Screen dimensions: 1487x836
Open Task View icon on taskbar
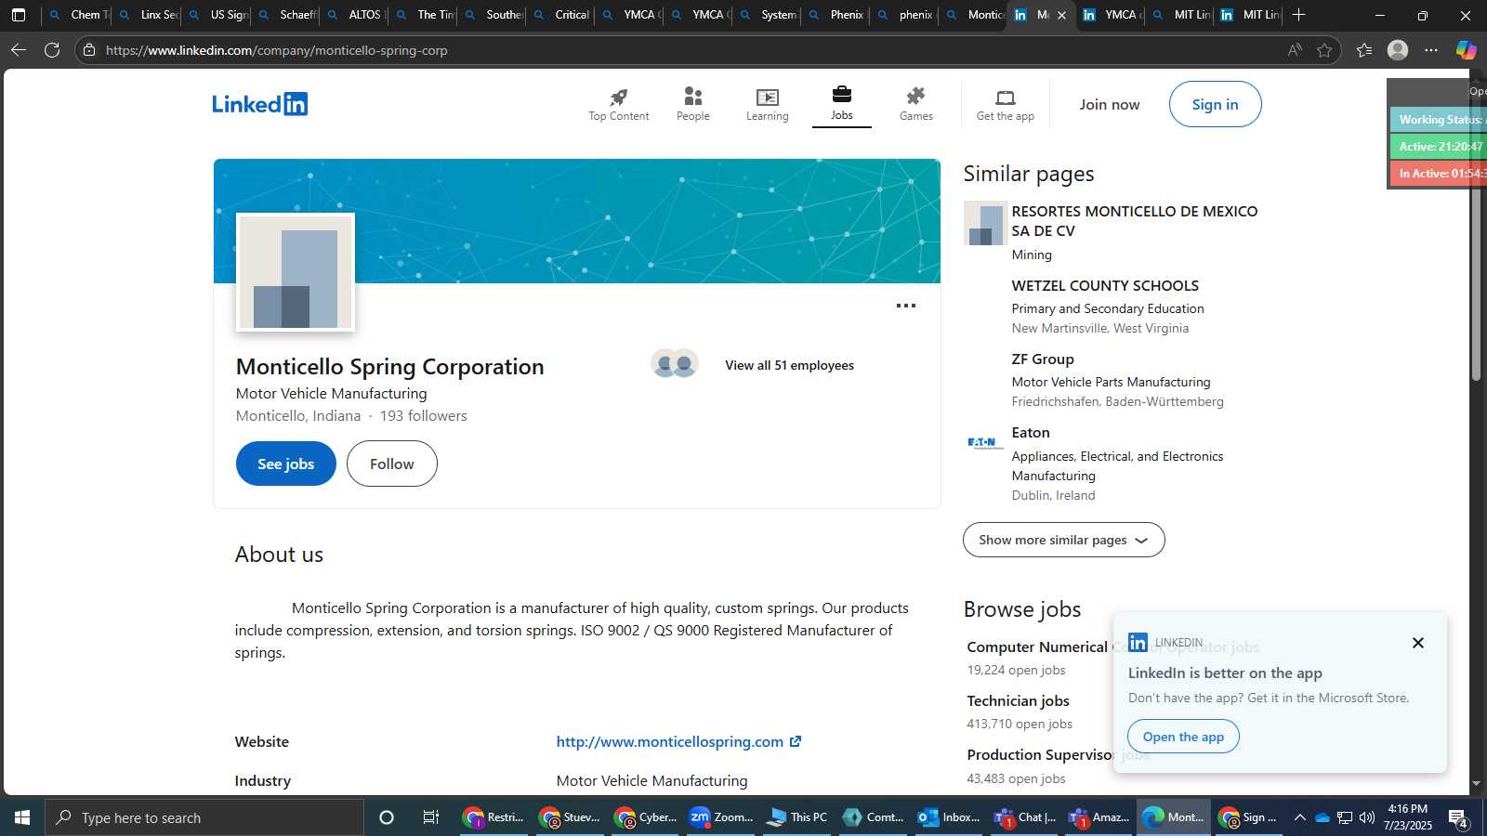[x=431, y=817]
